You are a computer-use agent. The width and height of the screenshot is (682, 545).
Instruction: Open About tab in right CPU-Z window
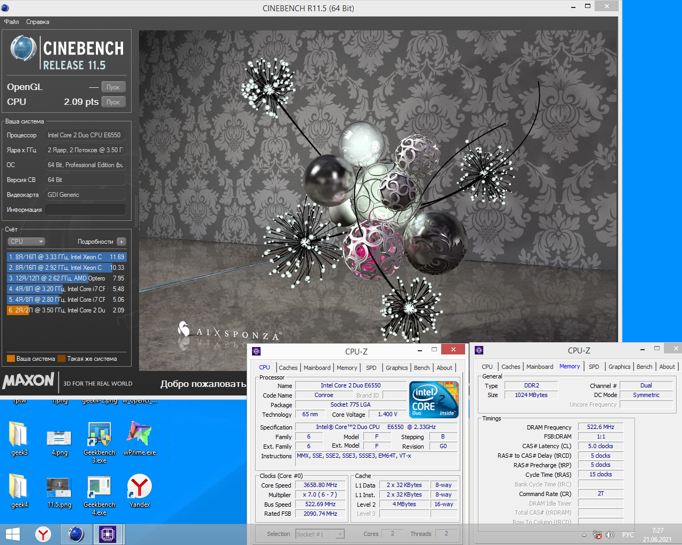tap(667, 367)
